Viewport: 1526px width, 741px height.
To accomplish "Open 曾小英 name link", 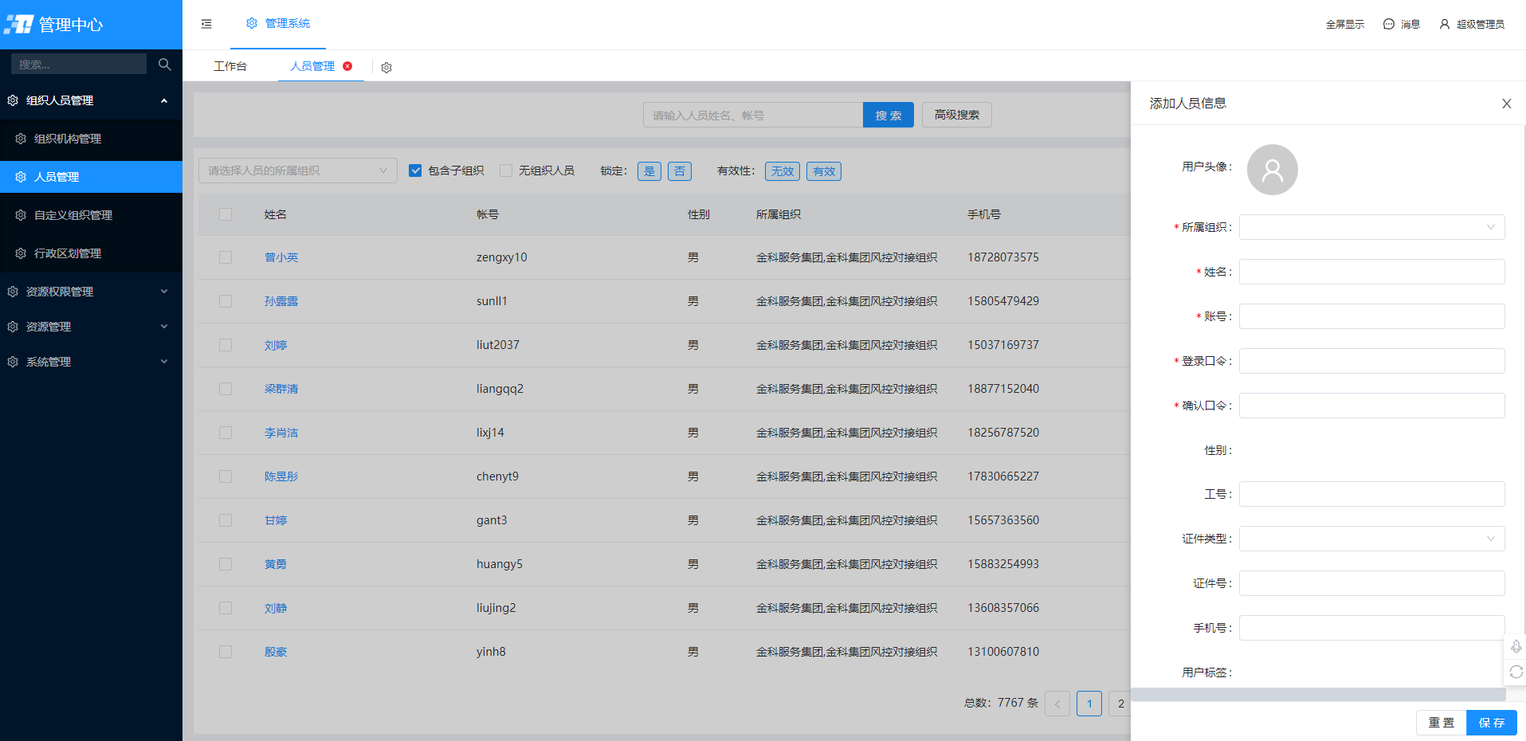I will pos(281,257).
